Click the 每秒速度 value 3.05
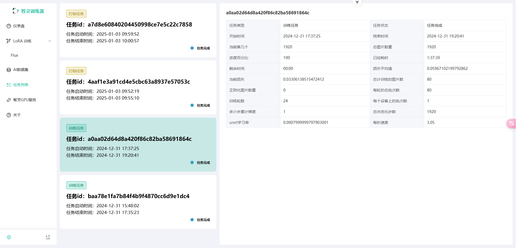Screen dimensions: 518x248 tap(431, 123)
